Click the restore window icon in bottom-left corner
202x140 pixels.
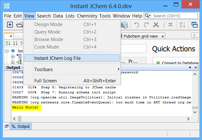coord(6,127)
